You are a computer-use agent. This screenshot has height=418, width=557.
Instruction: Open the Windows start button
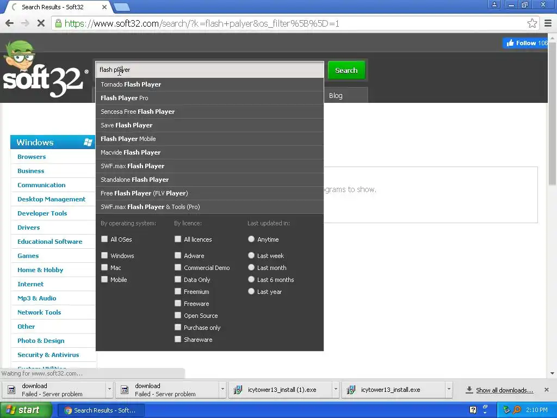(x=25, y=410)
